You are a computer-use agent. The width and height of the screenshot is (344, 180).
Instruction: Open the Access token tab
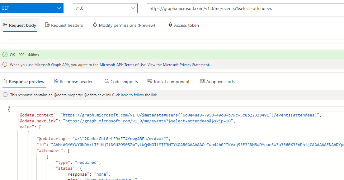click(184, 25)
